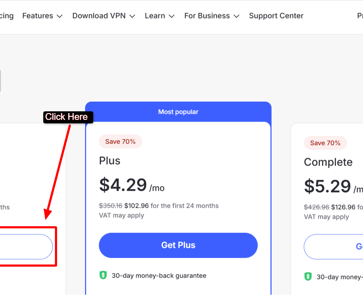Select the Save 70% badge on Plus plan
The height and width of the screenshot is (295, 363).
(120, 141)
